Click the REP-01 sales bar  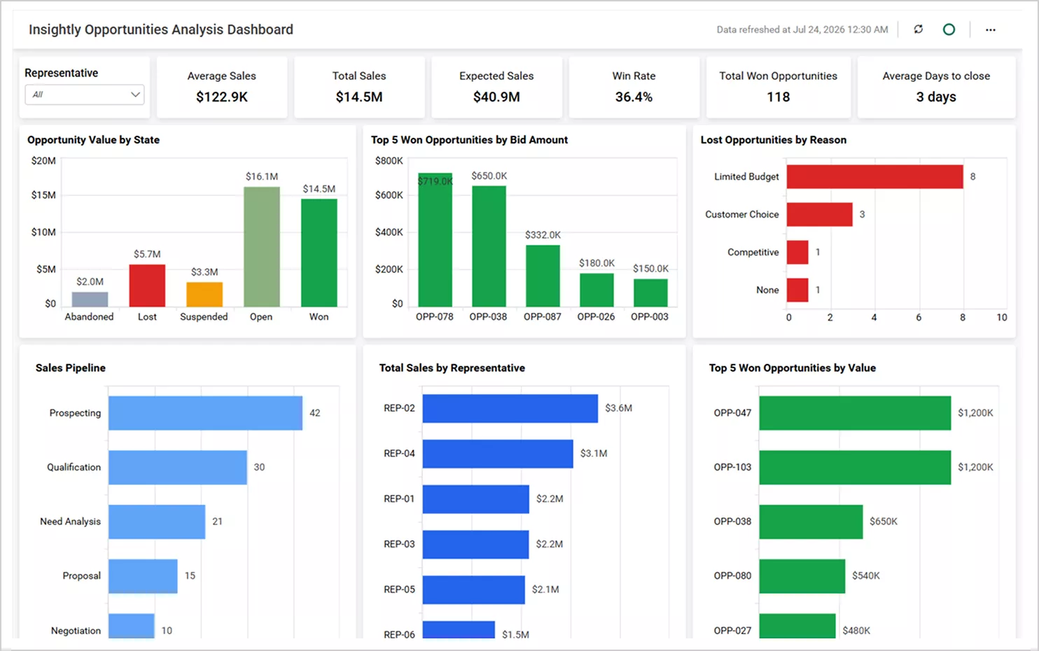[476, 499]
